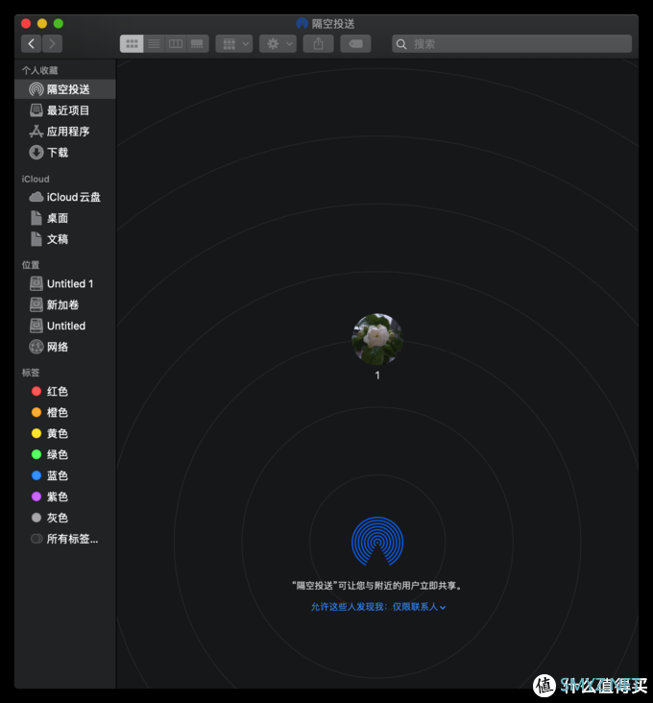This screenshot has width=653, height=703.
Task: Open the gear action menu
Action: pyautogui.click(x=278, y=43)
